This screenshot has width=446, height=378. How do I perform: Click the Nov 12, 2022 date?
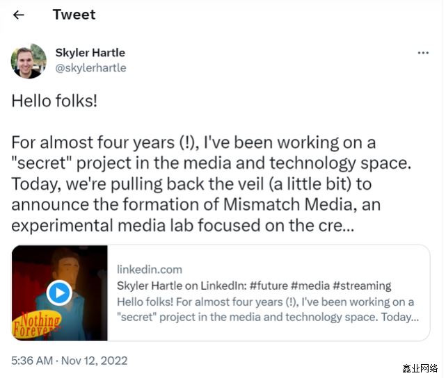(x=93, y=361)
